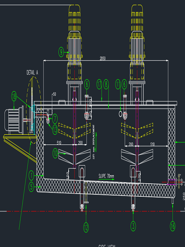Click part balloon number 16

(x=173, y=226)
